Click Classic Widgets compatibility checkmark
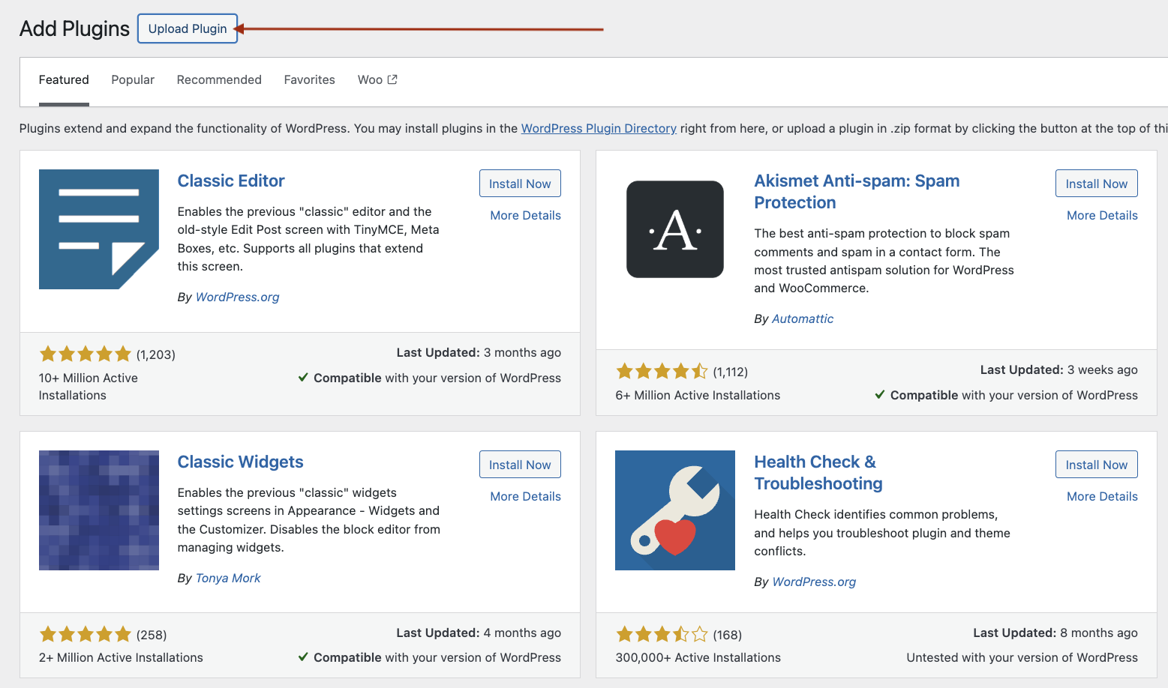 pos(303,657)
